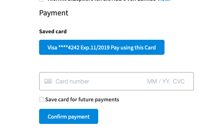Submit payment with the blue Confirm button
The height and width of the screenshot is (130, 219).
[x=68, y=116]
